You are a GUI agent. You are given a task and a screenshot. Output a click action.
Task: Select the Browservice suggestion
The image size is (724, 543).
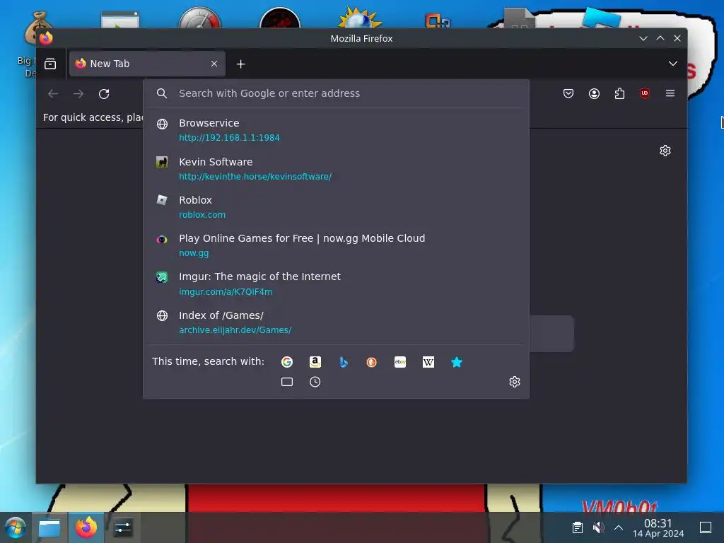click(x=336, y=130)
